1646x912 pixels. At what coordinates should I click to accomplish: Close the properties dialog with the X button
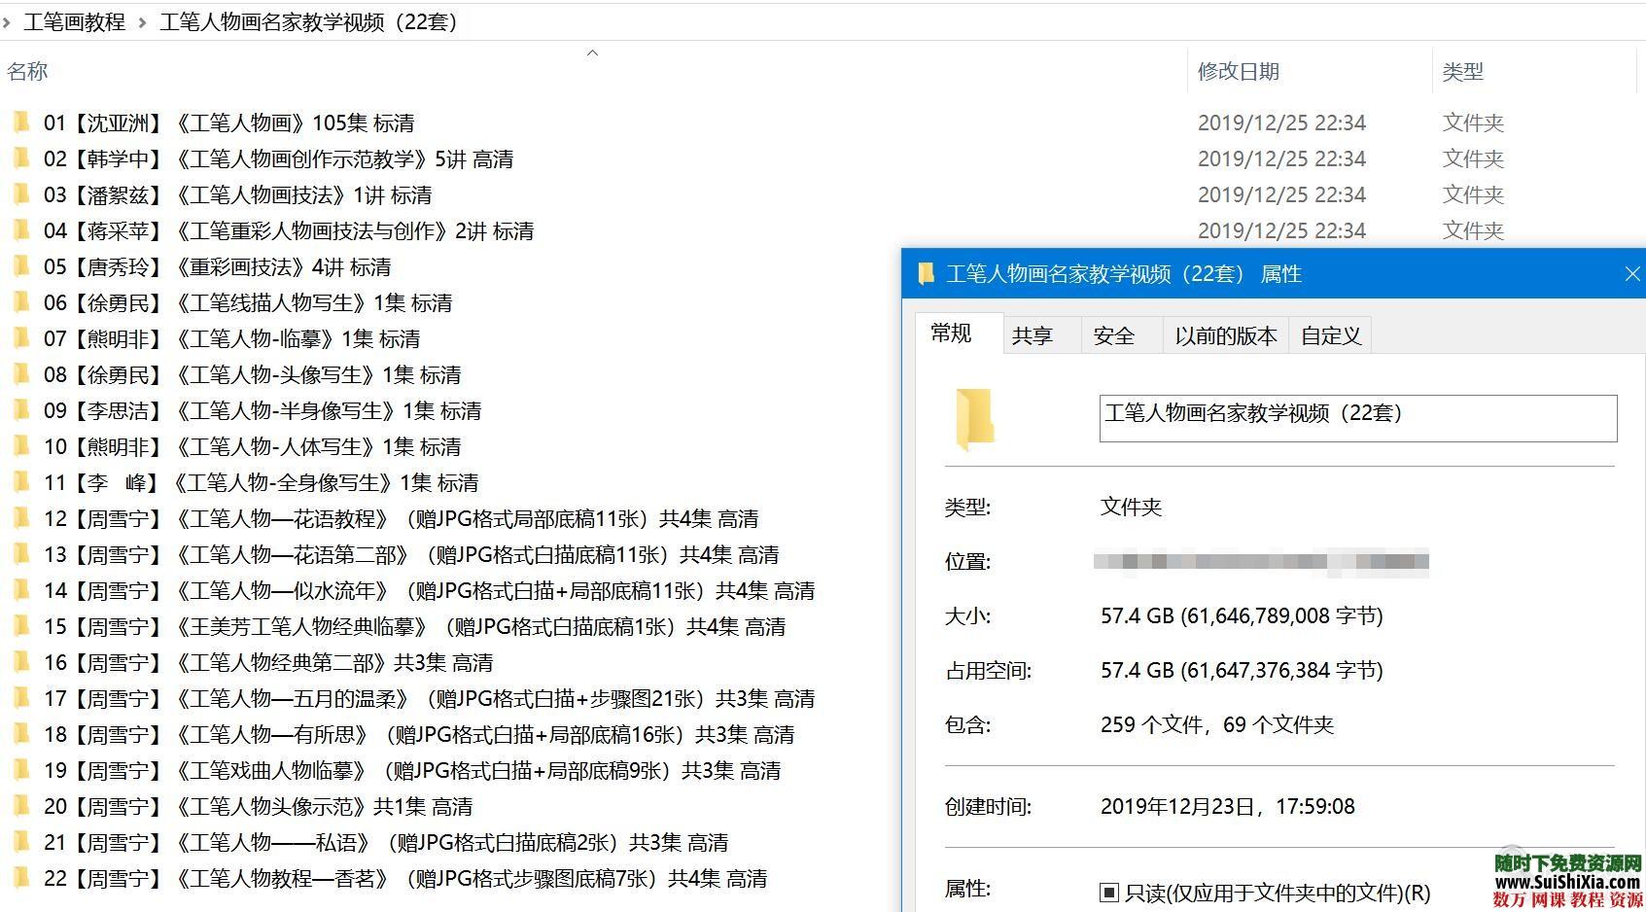pos(1631,274)
